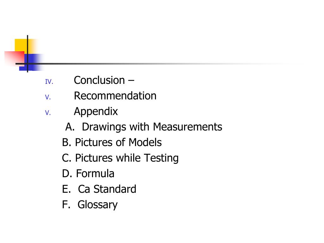Click the word Formula

pyautogui.click(x=95, y=174)
